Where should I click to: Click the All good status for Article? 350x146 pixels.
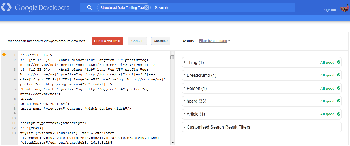[x=327, y=114]
